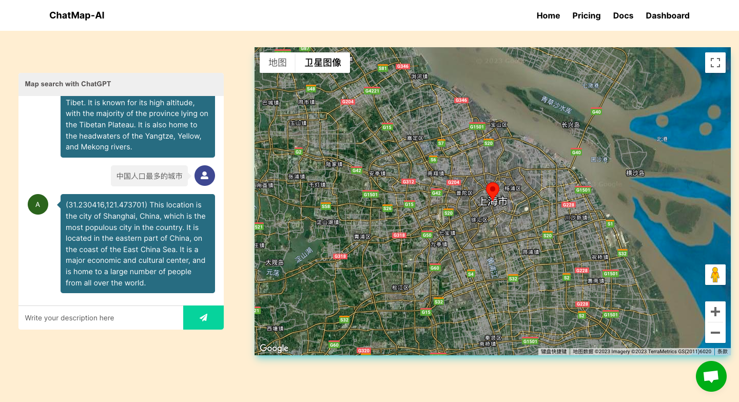Image resolution: width=739 pixels, height=402 pixels.
Task: Click the 横沙岛 island label
Action: point(635,173)
